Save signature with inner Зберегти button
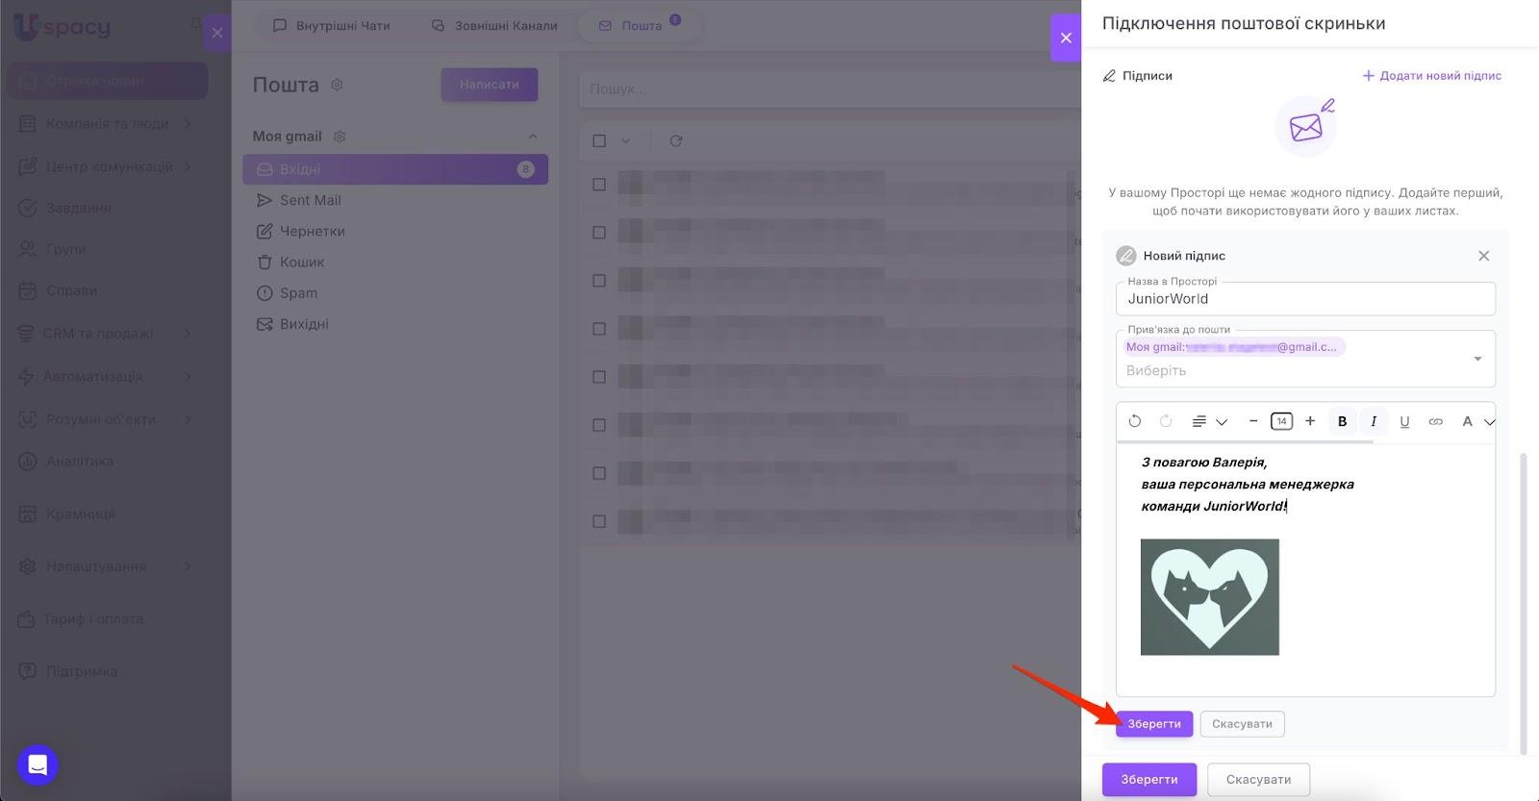Image resolution: width=1539 pixels, height=801 pixels. 1154,724
